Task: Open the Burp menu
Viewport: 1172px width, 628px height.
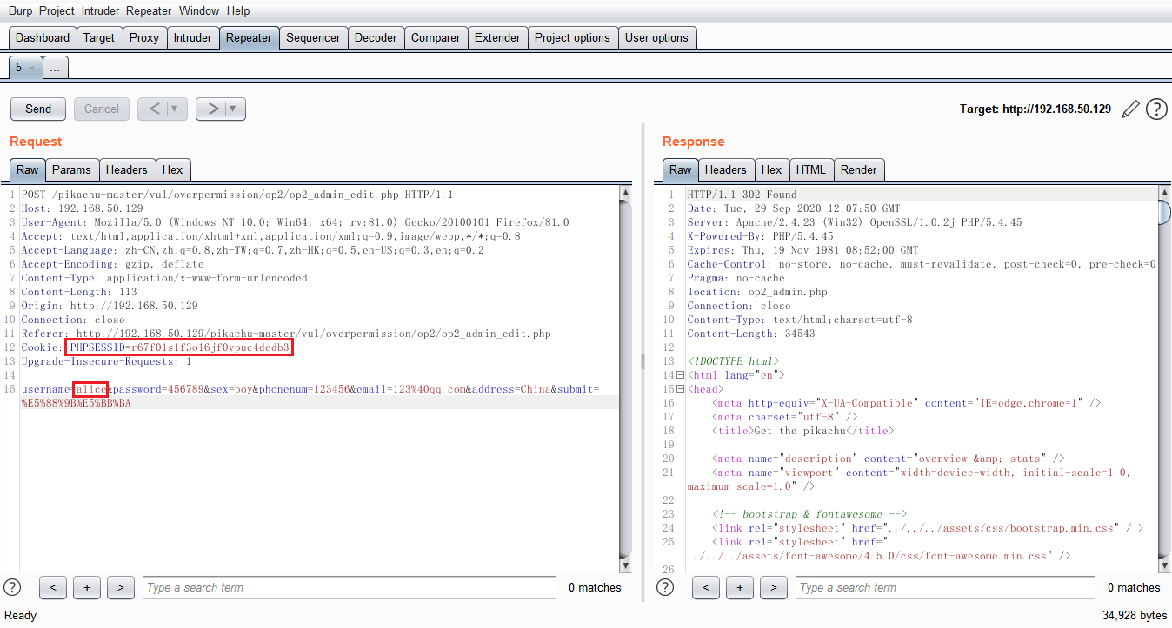Action: pos(21,11)
